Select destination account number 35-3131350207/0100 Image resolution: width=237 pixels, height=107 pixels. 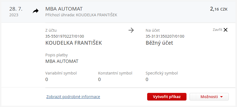point(165,36)
